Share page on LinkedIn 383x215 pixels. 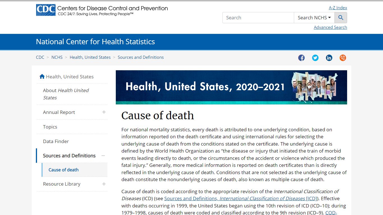[x=329, y=58]
